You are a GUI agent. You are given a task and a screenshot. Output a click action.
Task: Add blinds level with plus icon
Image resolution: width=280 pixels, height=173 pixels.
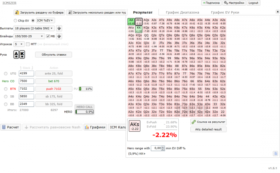[x=59, y=36]
